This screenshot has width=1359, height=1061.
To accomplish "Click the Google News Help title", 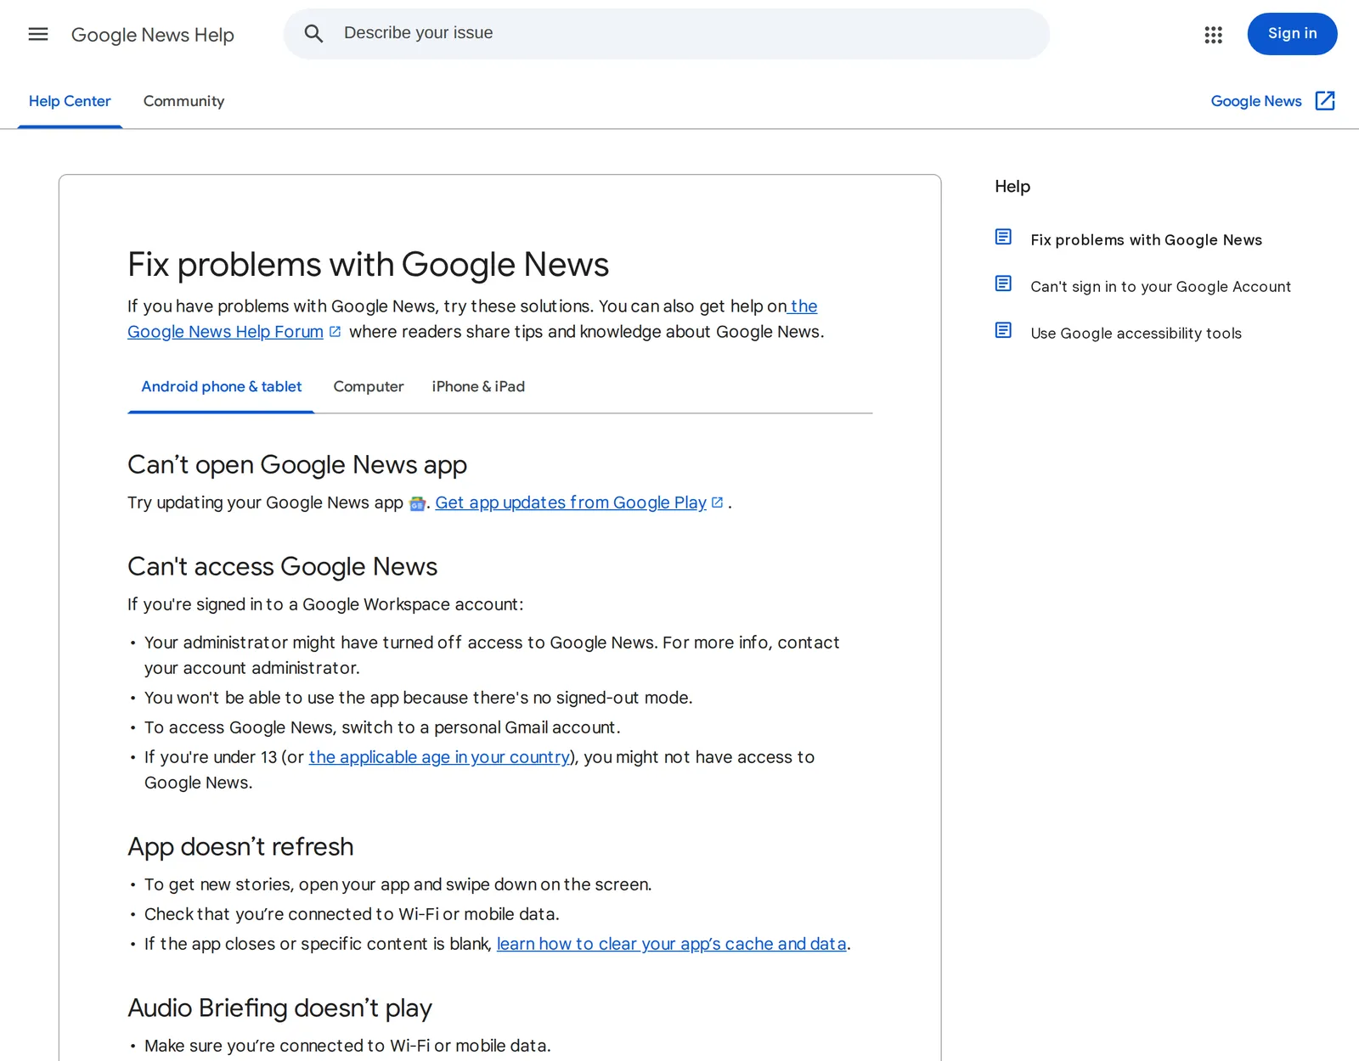I will (x=153, y=35).
